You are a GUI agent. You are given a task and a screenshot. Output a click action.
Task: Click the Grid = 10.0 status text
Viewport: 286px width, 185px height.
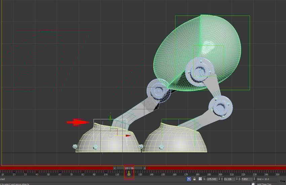click(263, 179)
